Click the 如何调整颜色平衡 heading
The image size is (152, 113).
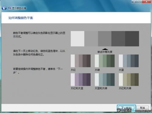tap(21, 18)
